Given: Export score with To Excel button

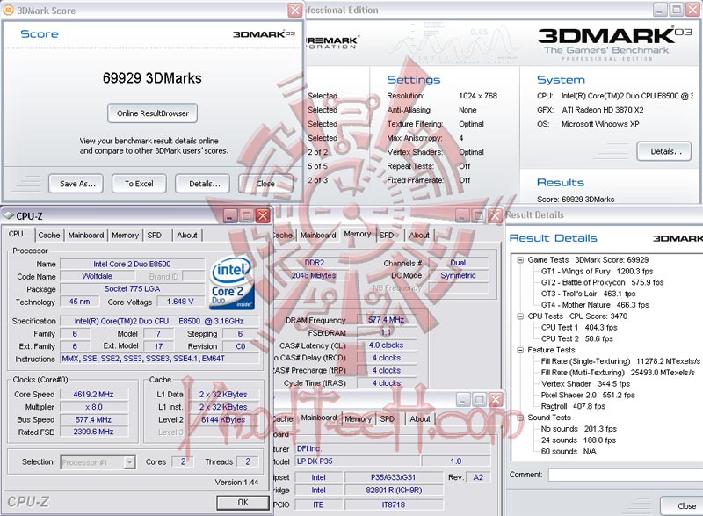Looking at the screenshot, I should (139, 184).
